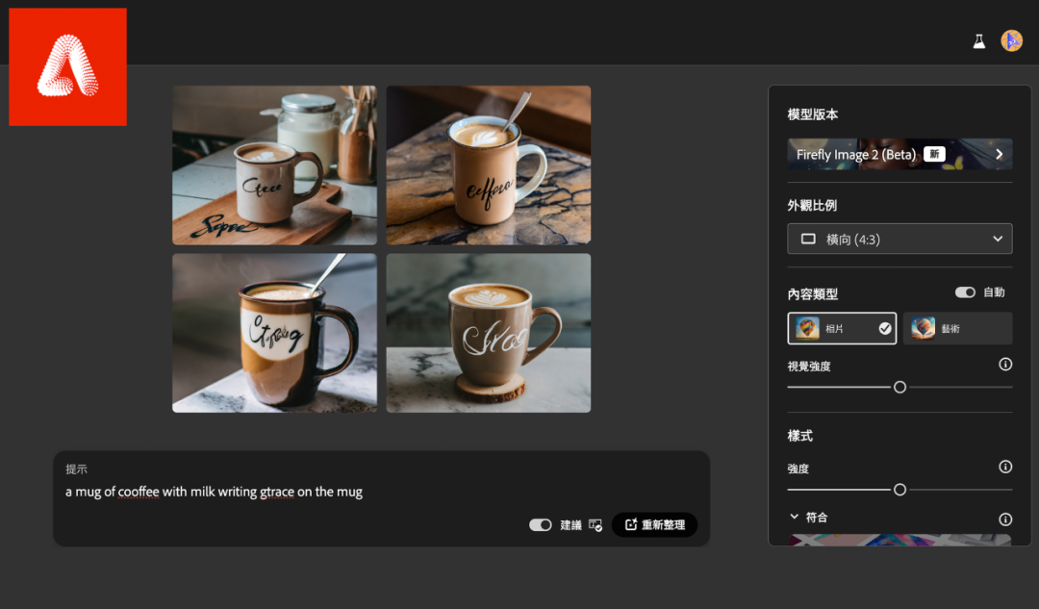Open the 外觀比例 橫向 (4:3) dropdown
This screenshot has height=609, width=1039.
(900, 239)
